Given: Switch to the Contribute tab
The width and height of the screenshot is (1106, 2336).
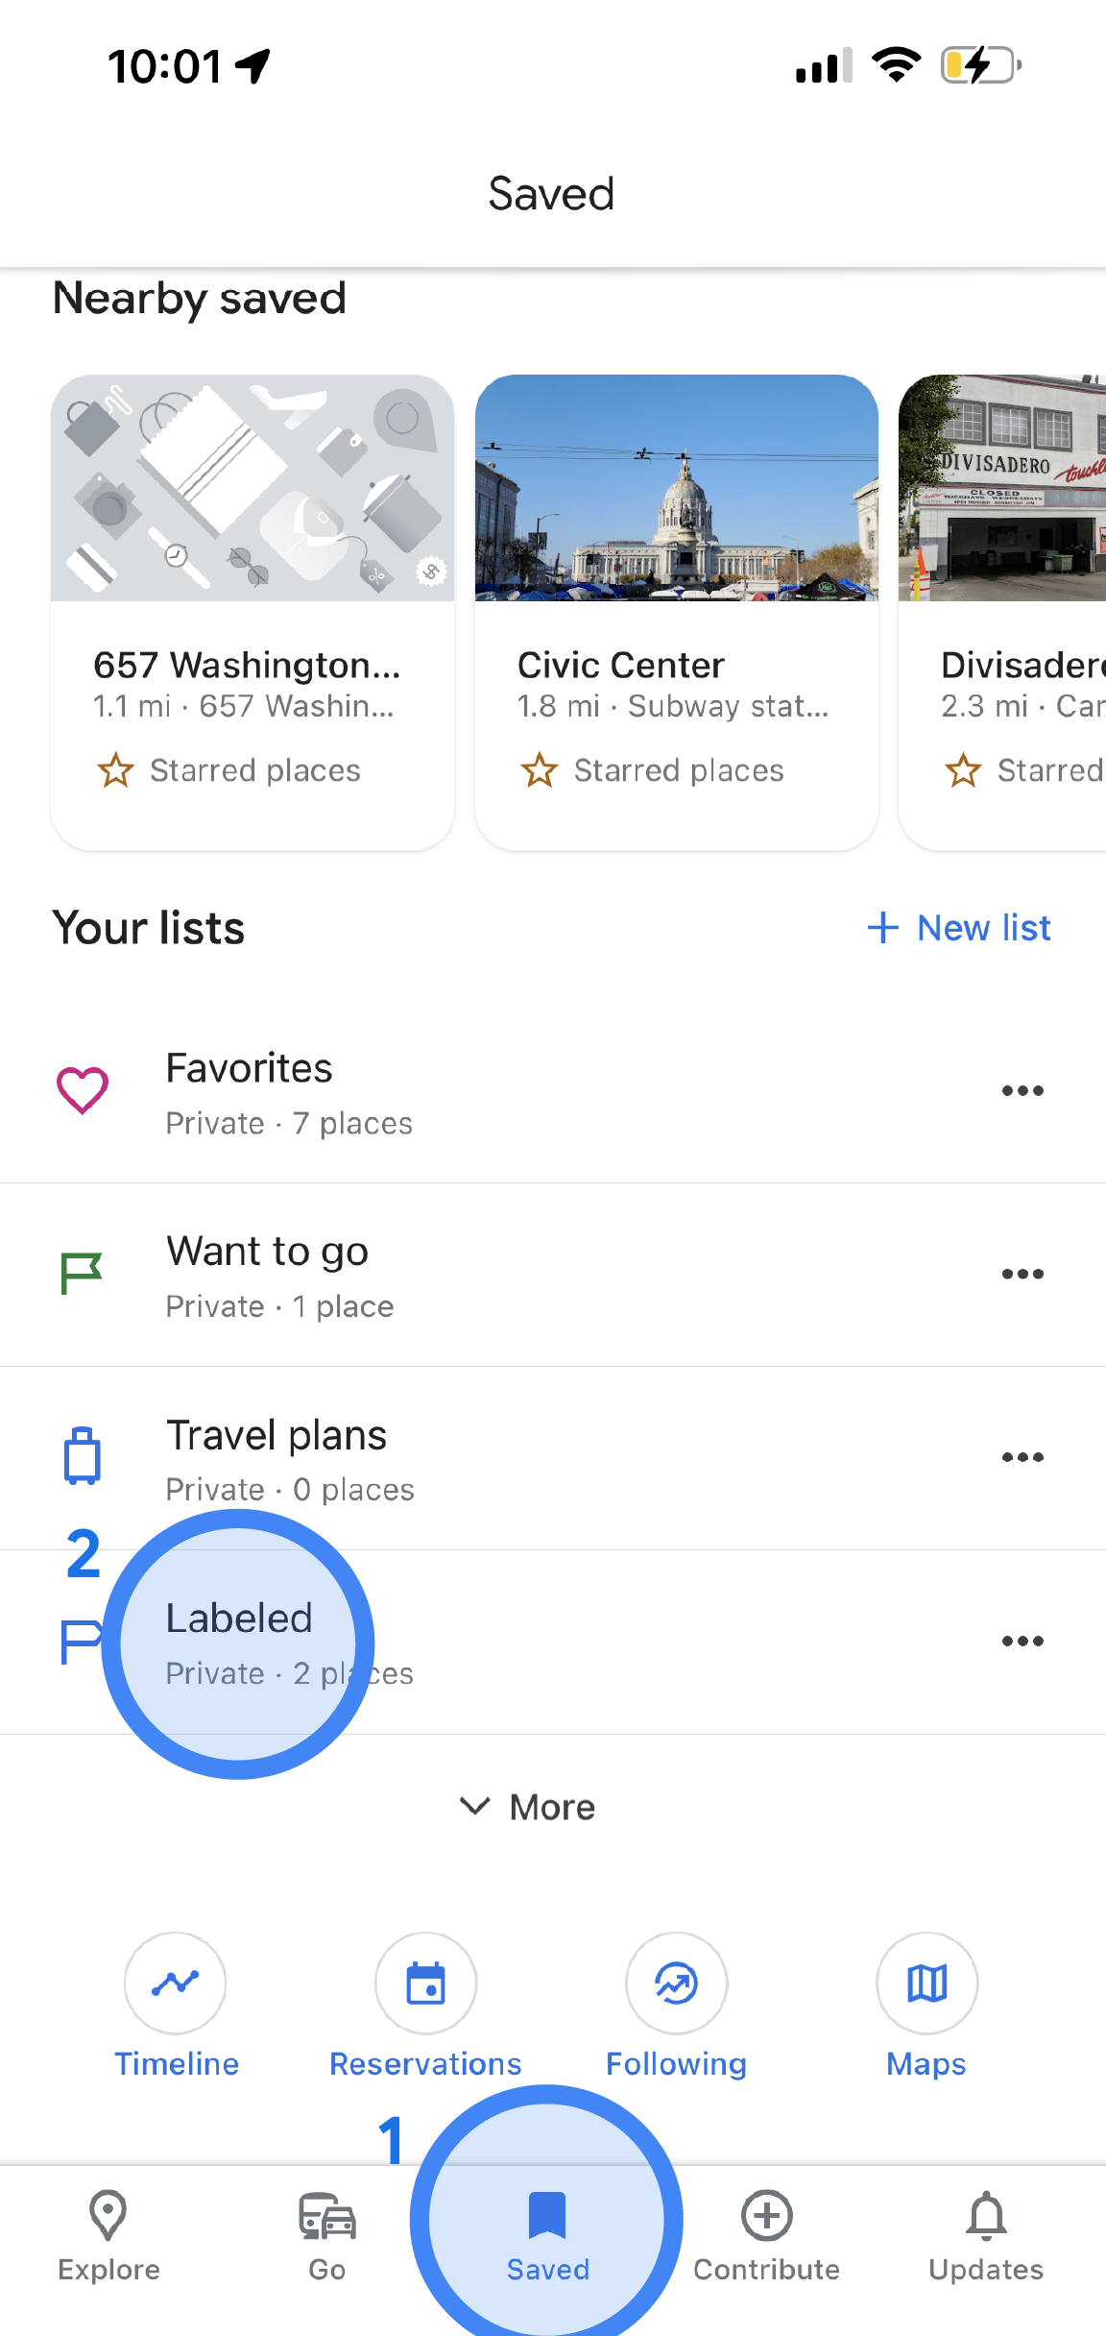Looking at the screenshot, I should click(767, 2236).
